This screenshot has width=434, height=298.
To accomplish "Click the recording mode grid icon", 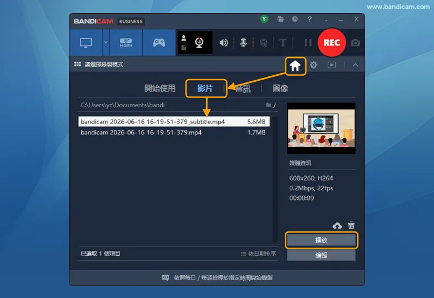I will coord(78,64).
